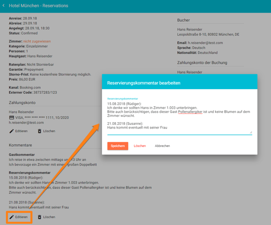Delete comments using the trash icon under Kommentare
The width and height of the screenshot is (271, 225).
39,217
